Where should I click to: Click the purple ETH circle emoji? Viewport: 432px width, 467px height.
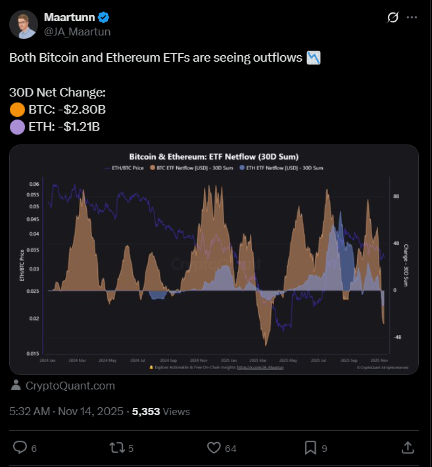[x=17, y=125]
